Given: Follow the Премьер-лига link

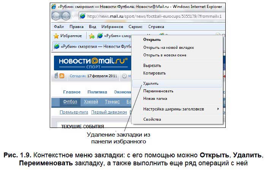Looking at the screenshot, I should click(x=74, y=112).
